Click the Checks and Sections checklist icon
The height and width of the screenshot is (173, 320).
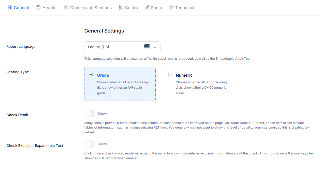point(66,8)
